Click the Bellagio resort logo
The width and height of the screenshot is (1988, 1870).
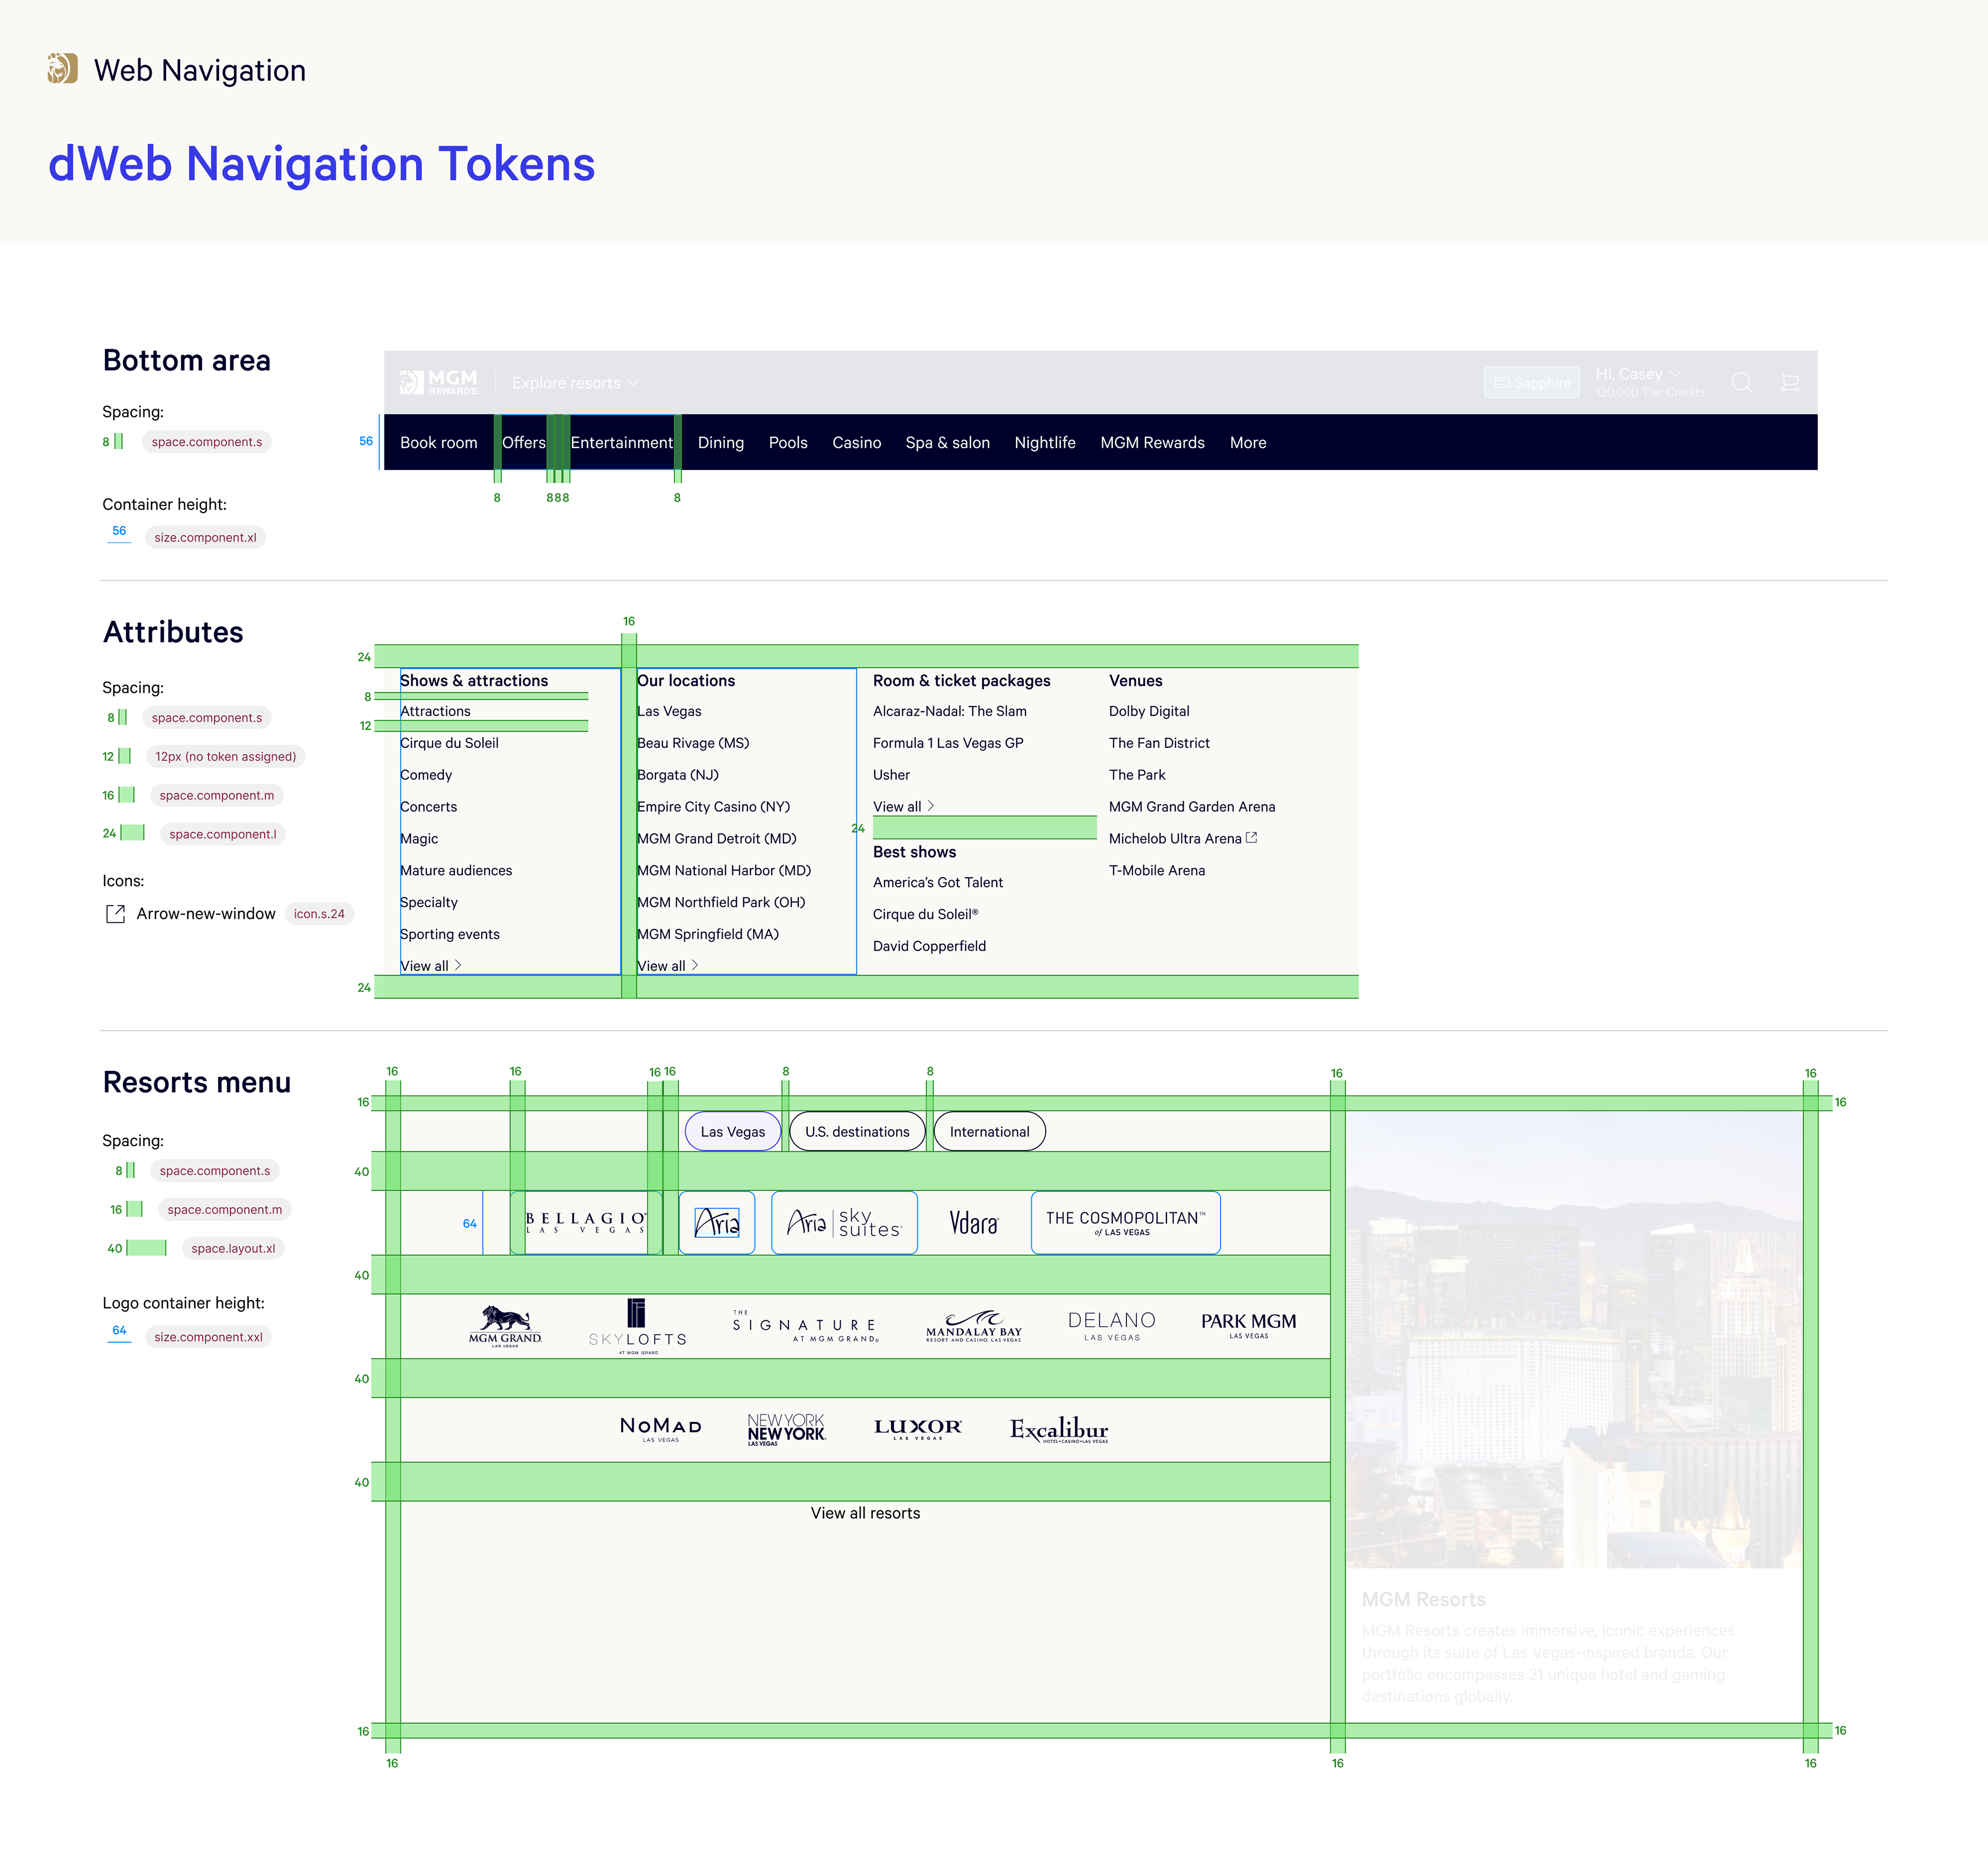586,1223
